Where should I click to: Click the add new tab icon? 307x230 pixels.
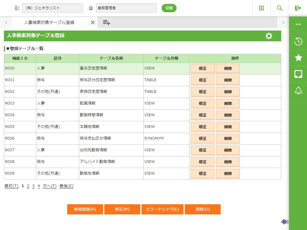tap(106, 22)
